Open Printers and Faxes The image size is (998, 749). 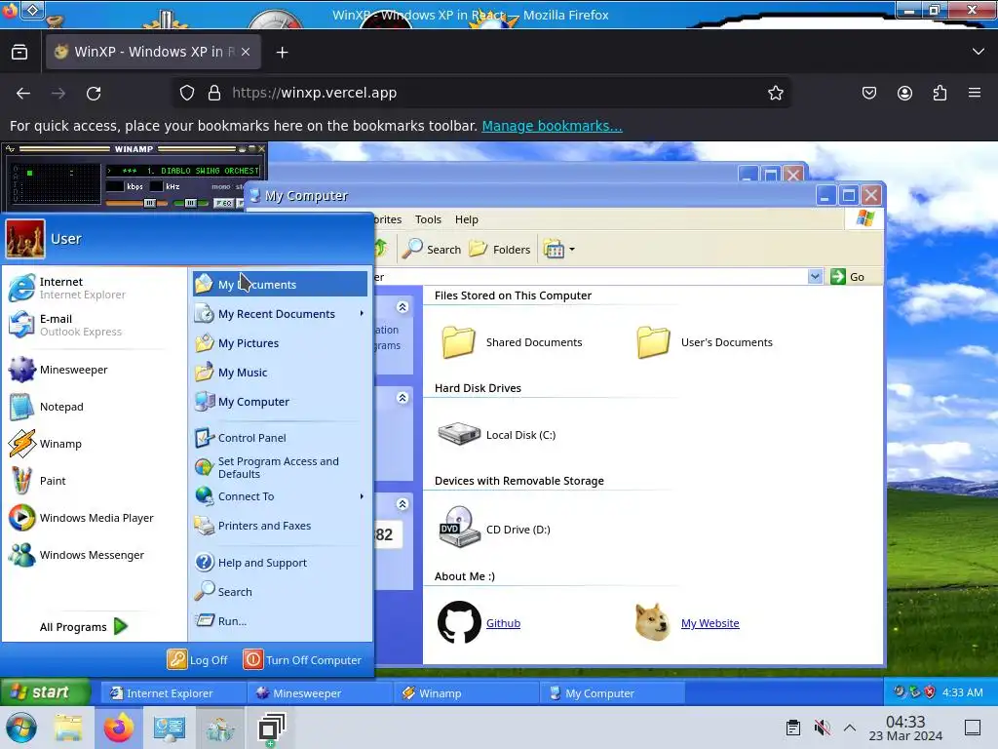[280, 526]
